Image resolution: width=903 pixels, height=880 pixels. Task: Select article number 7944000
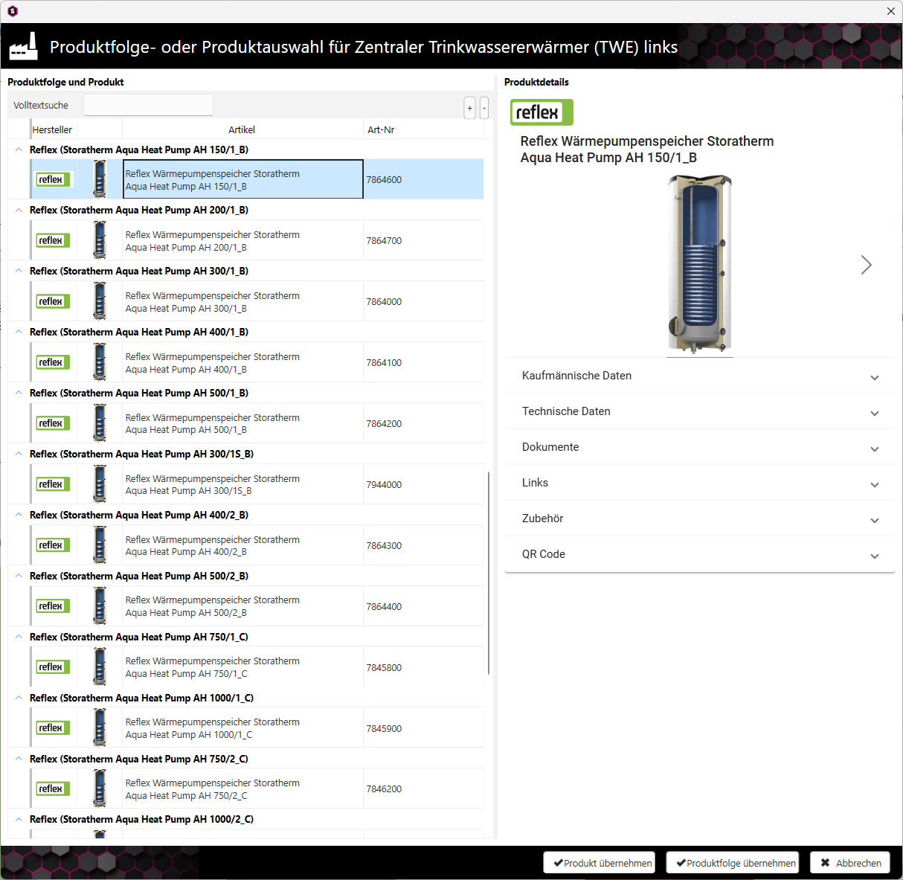[x=384, y=484]
